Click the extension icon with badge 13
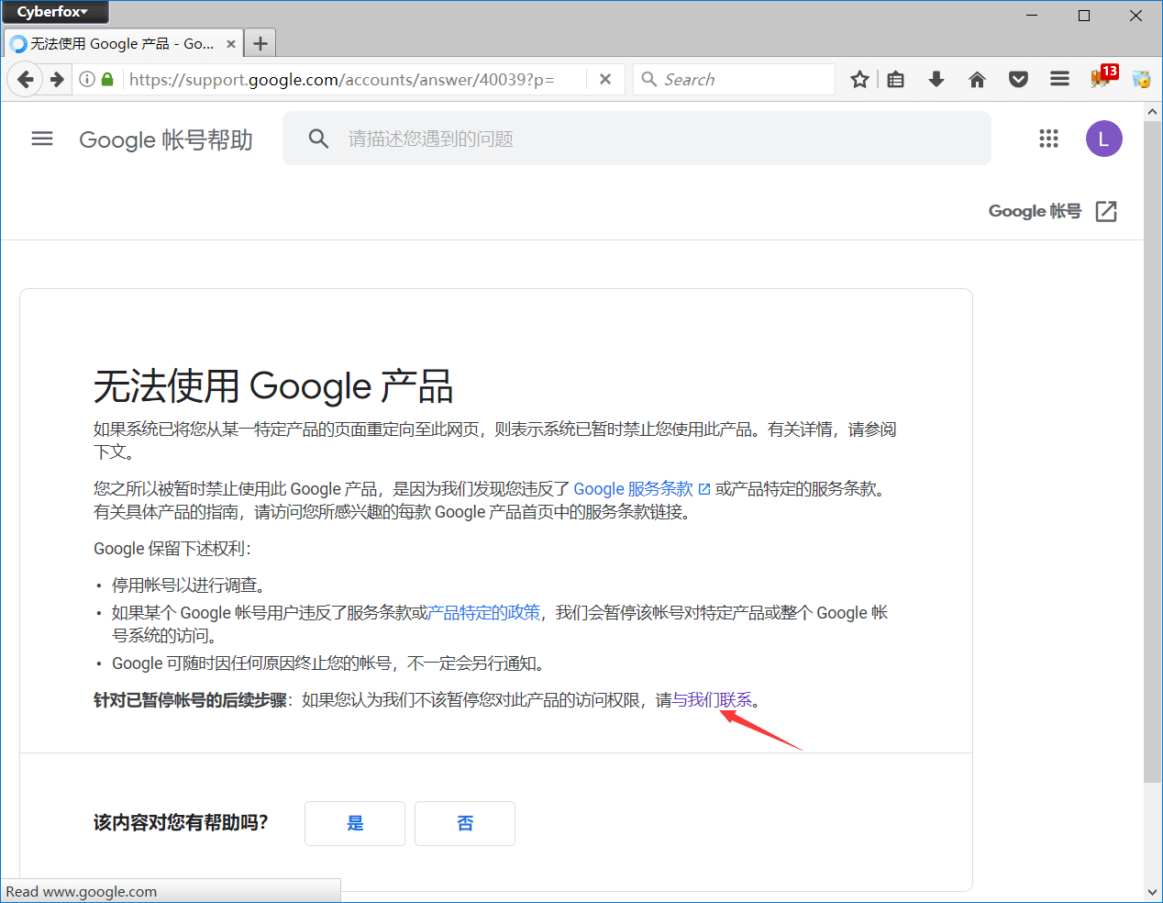The width and height of the screenshot is (1163, 903). click(1103, 76)
